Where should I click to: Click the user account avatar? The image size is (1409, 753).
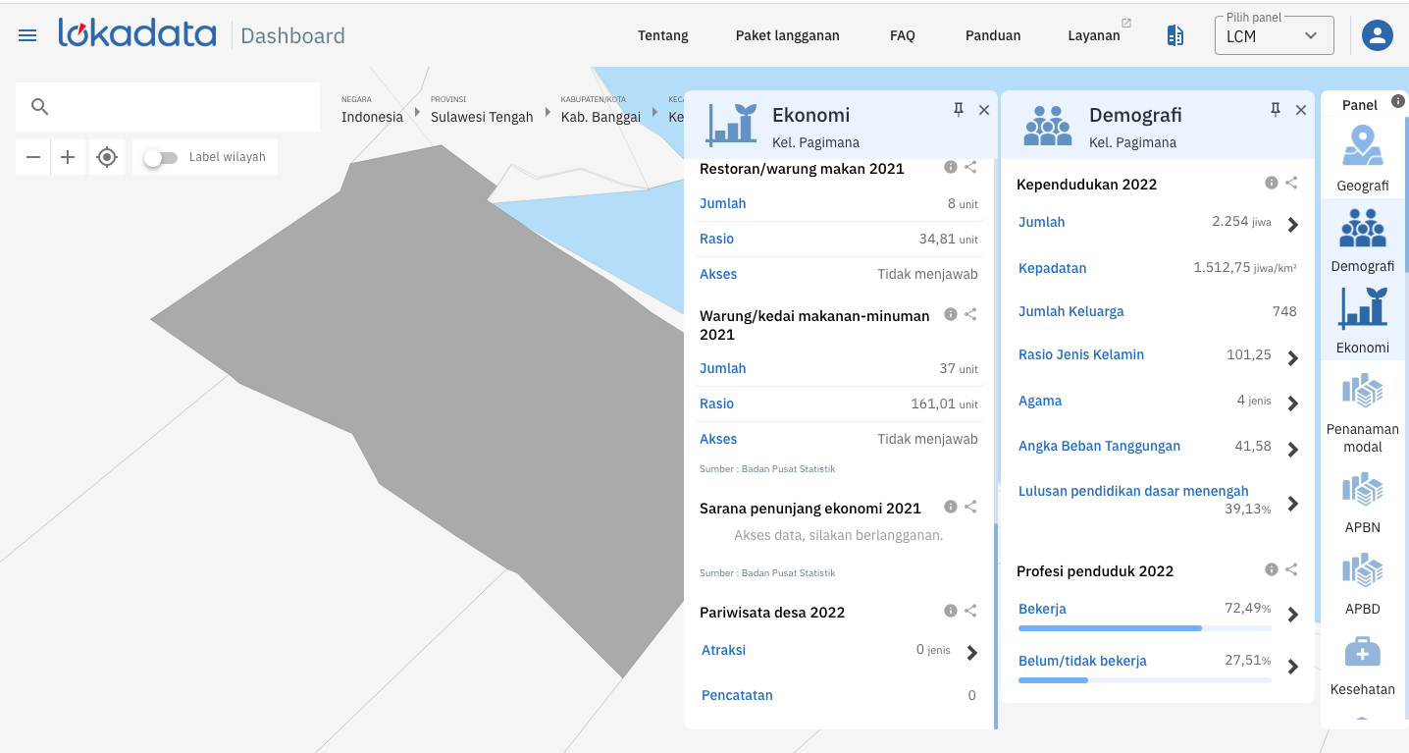[1377, 35]
